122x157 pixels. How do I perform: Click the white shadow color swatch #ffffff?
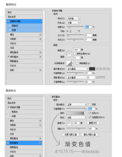click(92, 77)
